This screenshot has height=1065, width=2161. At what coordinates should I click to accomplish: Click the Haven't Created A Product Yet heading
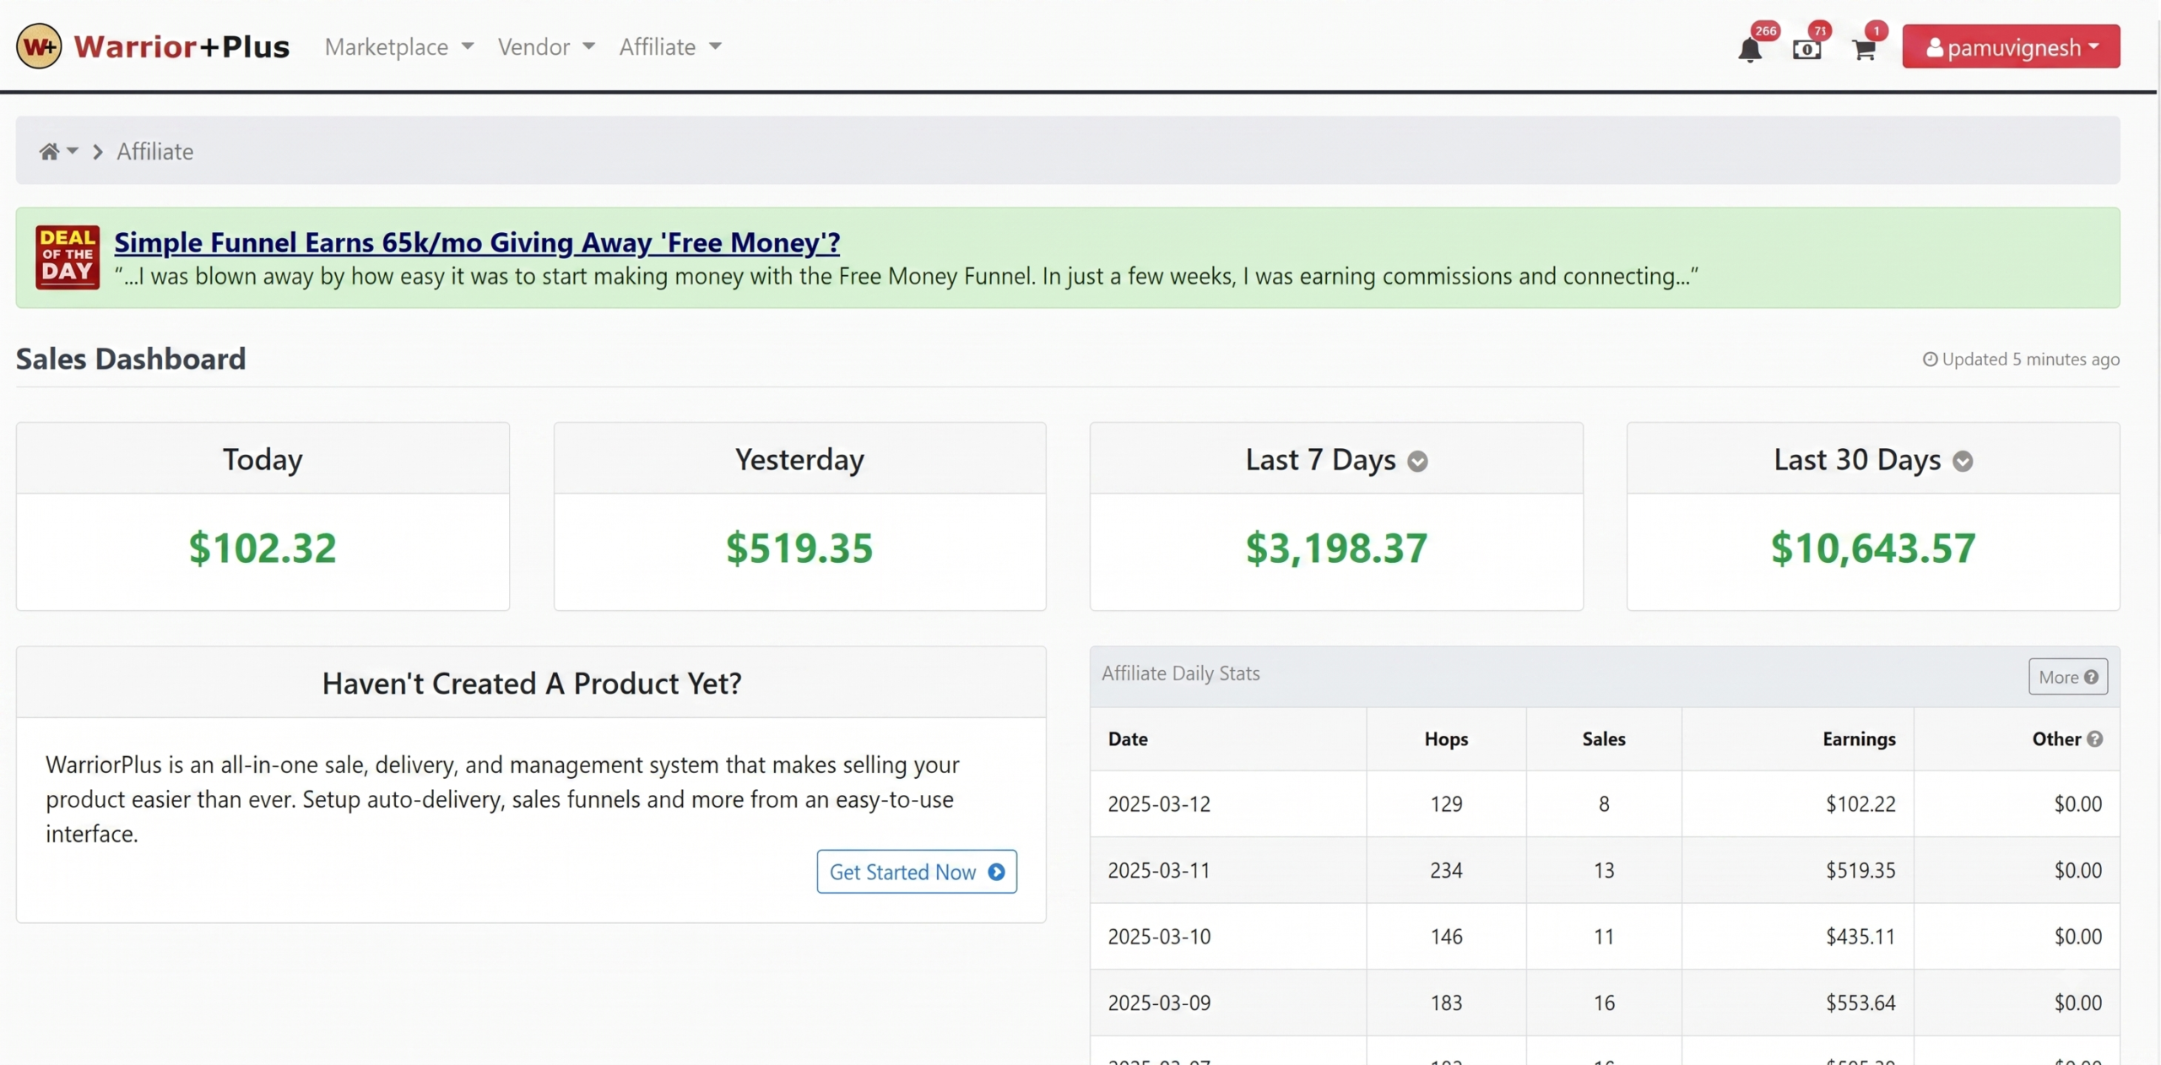[x=532, y=683]
